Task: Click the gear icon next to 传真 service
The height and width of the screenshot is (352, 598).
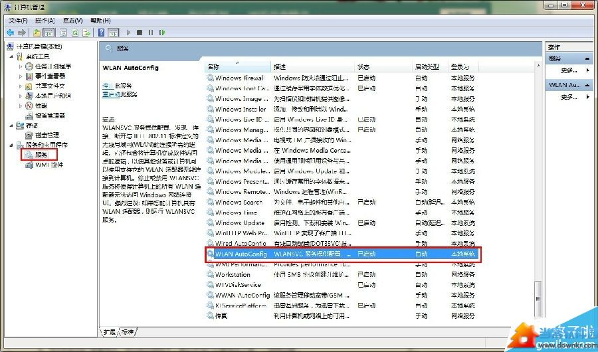Action: [x=210, y=315]
